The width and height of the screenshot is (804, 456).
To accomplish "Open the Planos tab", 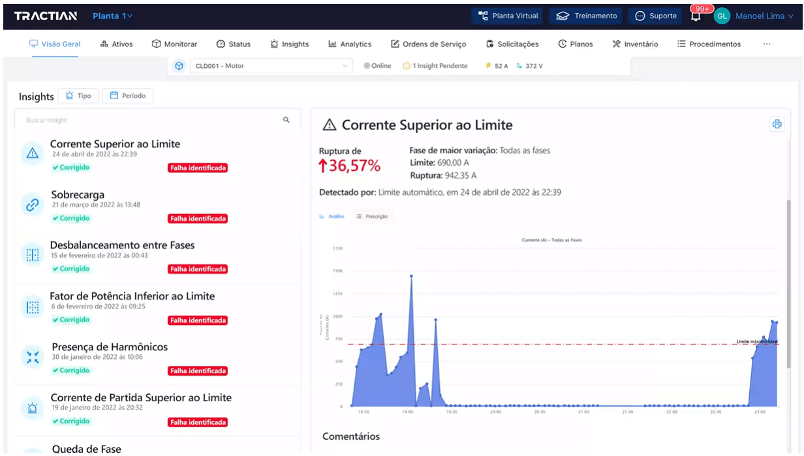I will [576, 44].
